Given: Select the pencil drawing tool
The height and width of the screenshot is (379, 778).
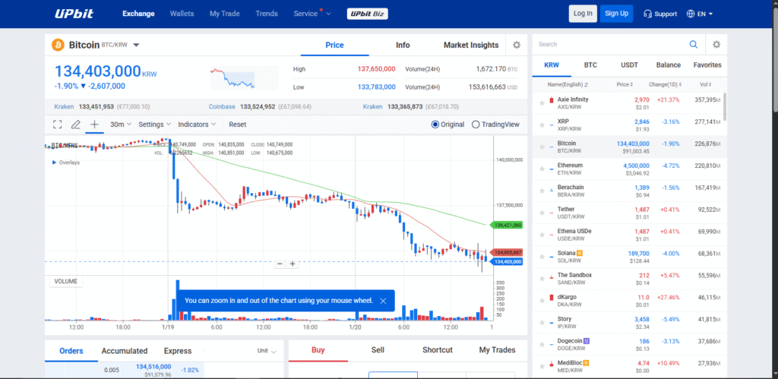Looking at the screenshot, I should pos(76,125).
